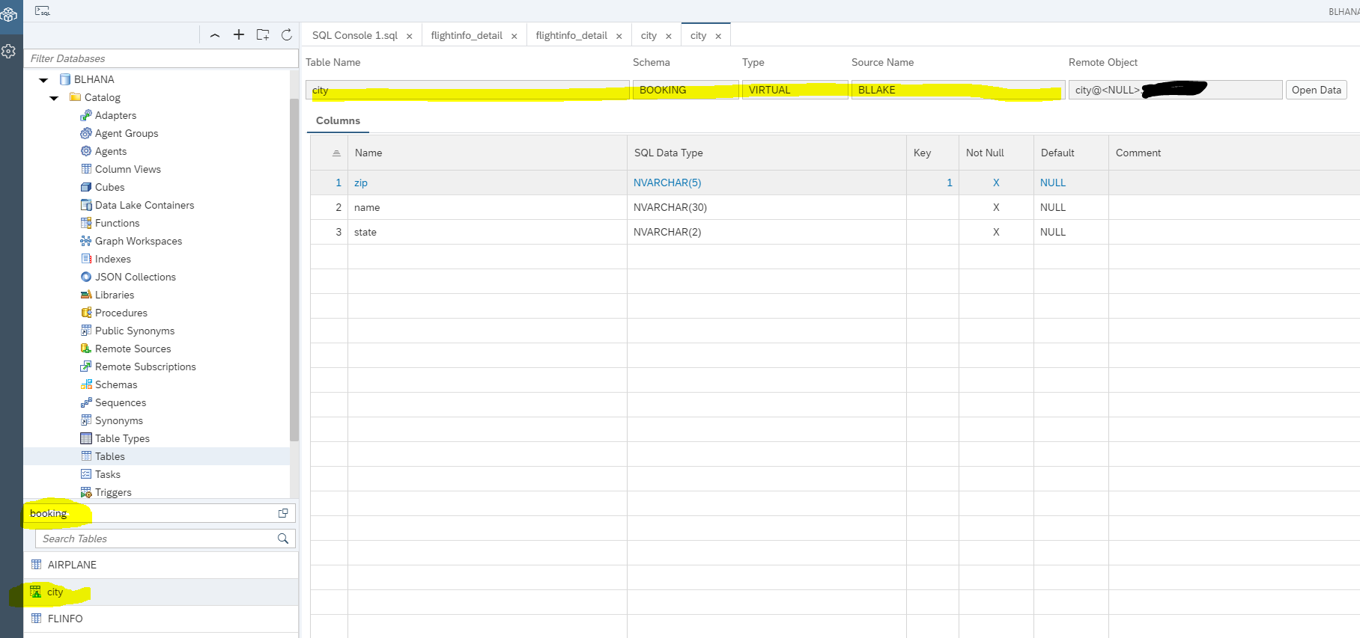Click the sort icon in columns header

[336, 153]
